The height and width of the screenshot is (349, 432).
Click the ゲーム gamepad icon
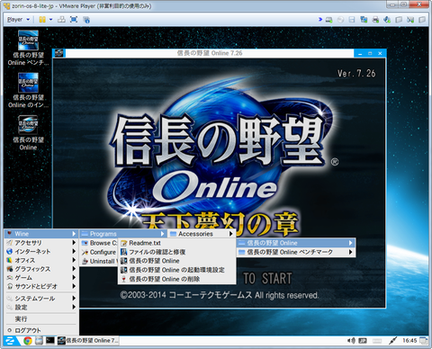tap(10, 278)
